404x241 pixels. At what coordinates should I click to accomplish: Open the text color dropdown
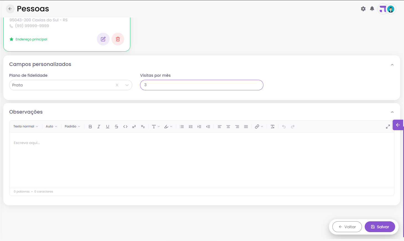[156, 127]
